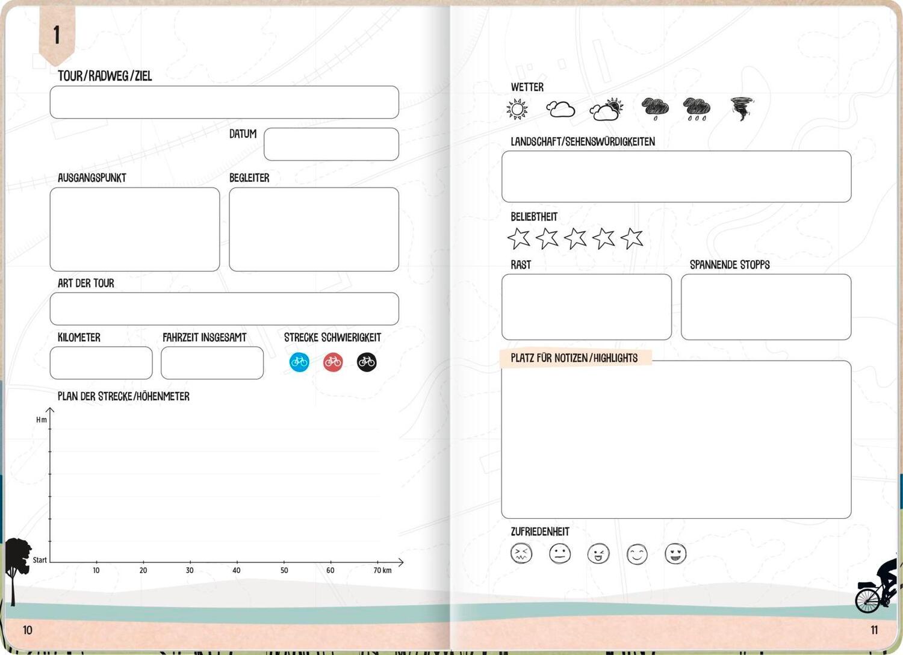Choose the black bike difficulty icon
The width and height of the screenshot is (903, 655).
coord(367,362)
